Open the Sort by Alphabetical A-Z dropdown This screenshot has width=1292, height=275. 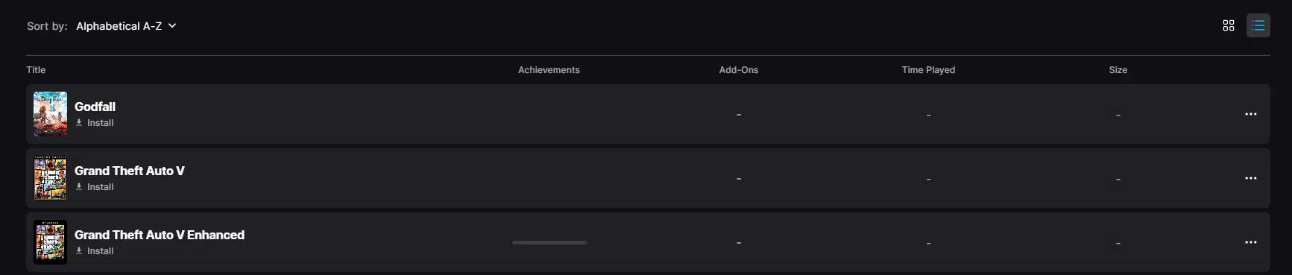pos(126,26)
